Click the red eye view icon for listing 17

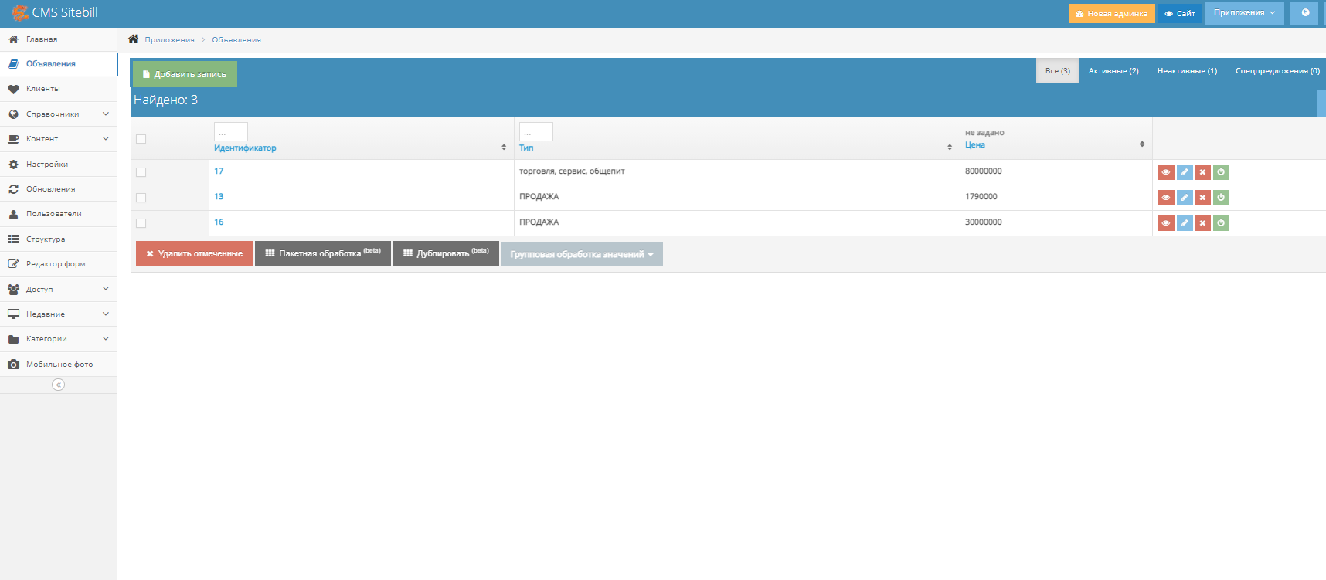pos(1165,172)
